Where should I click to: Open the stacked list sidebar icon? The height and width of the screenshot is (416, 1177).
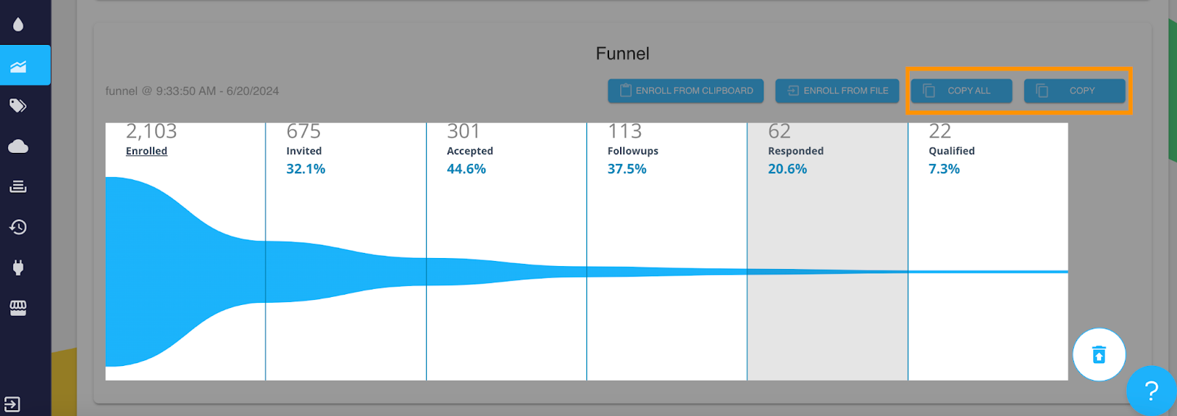(x=18, y=187)
